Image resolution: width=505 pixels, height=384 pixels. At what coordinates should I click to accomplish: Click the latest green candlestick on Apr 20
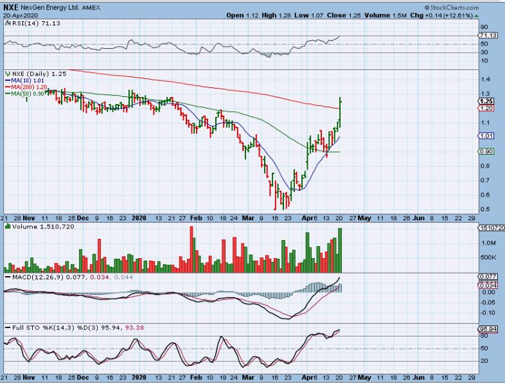pos(341,111)
